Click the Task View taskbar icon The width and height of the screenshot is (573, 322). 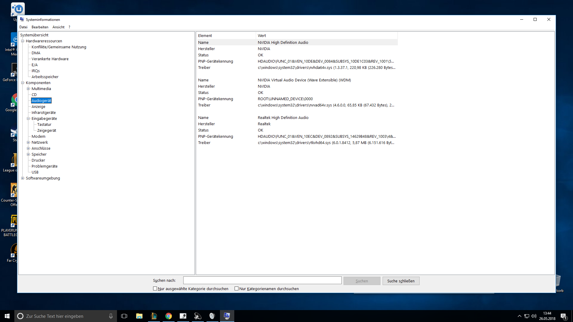[124, 316]
